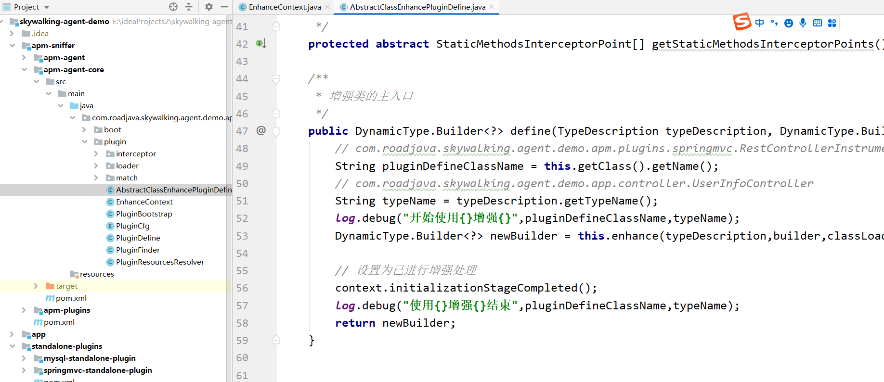Collapse the apm-agent-core module
Viewport: 884px width, 382px height.
pyautogui.click(x=24, y=69)
